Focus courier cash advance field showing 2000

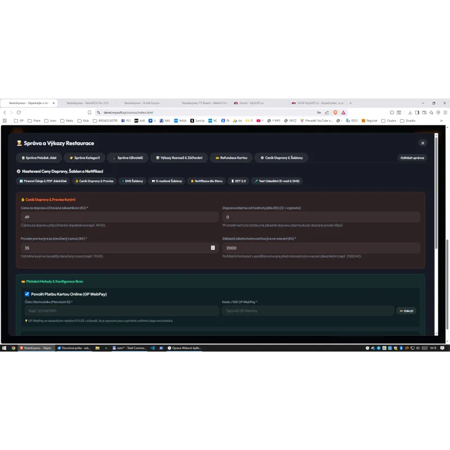tap(321, 247)
